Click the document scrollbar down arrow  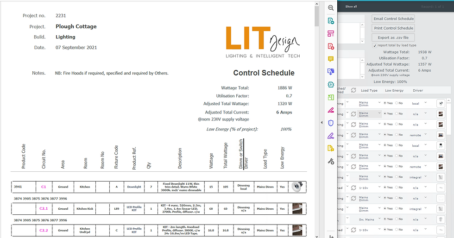[x=316, y=236]
